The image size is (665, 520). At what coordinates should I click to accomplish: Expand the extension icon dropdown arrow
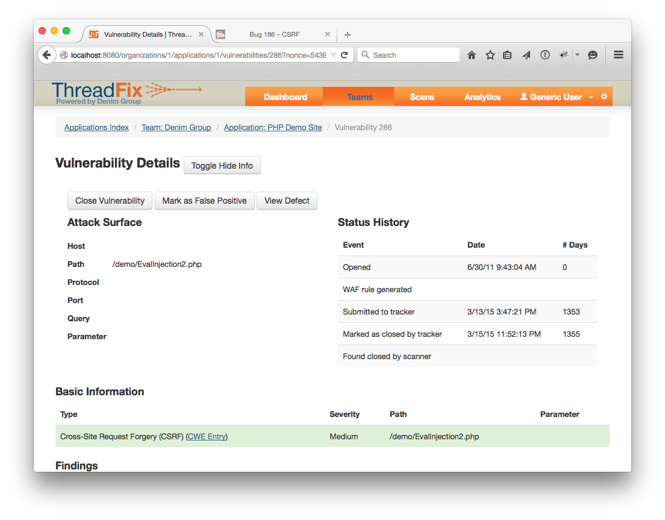pos(577,55)
